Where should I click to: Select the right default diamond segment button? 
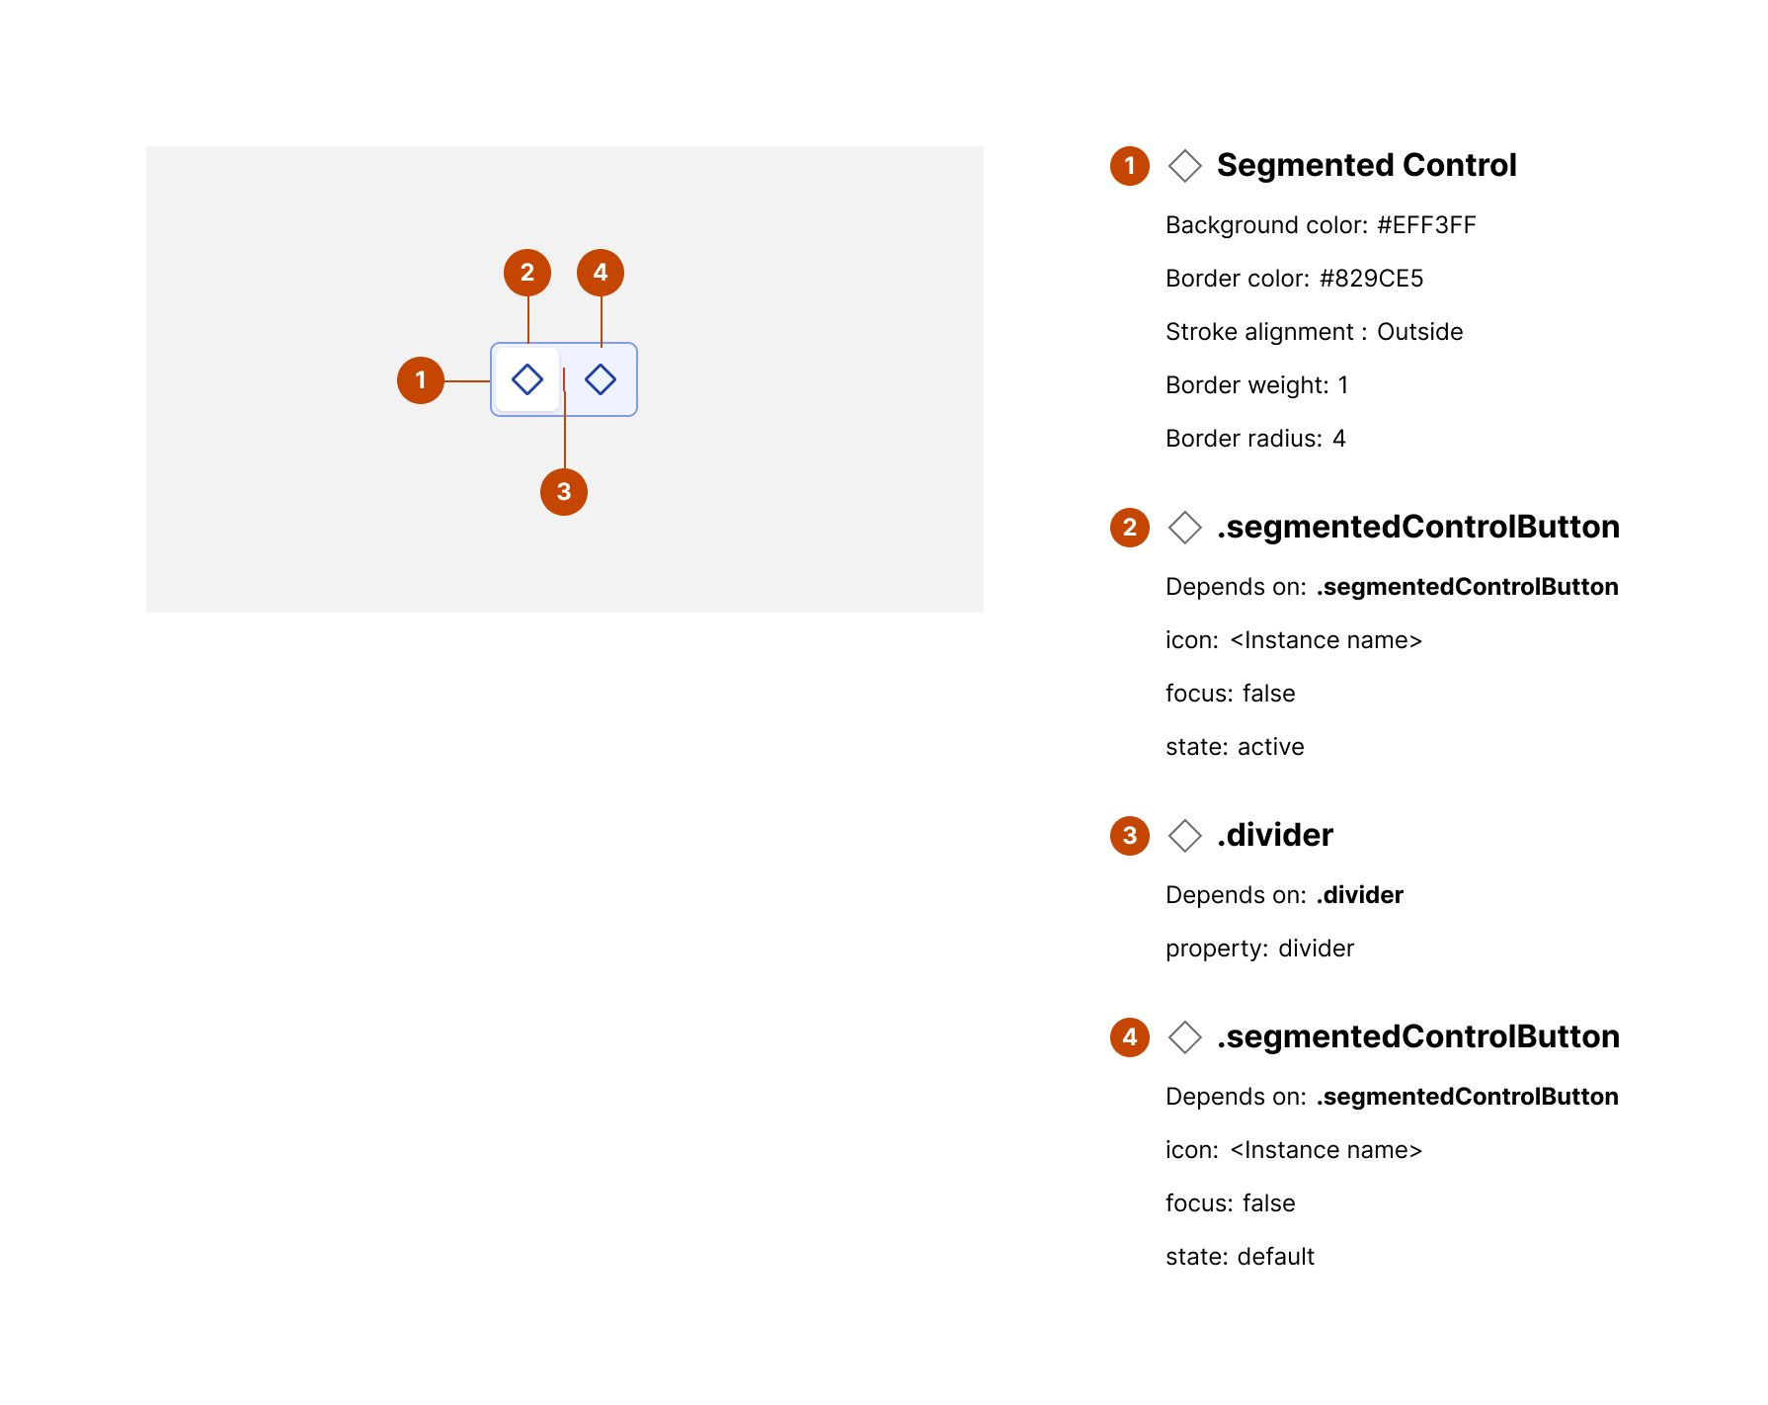click(601, 379)
